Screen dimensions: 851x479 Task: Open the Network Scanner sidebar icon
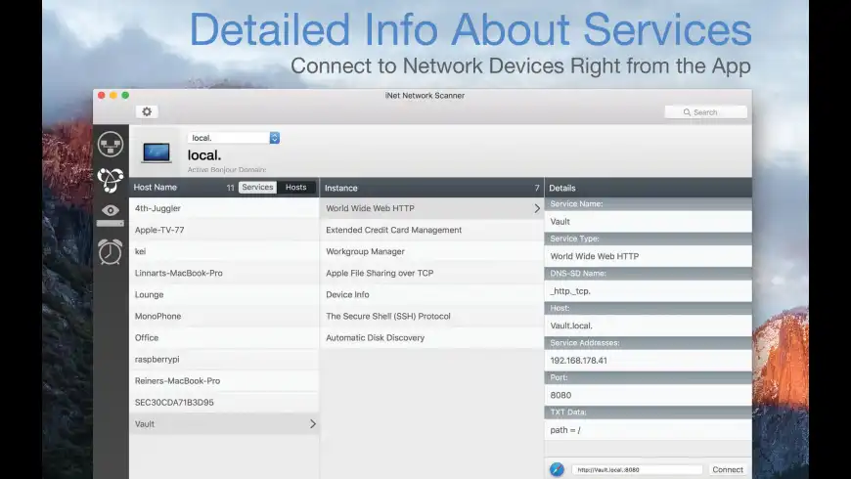(111, 145)
